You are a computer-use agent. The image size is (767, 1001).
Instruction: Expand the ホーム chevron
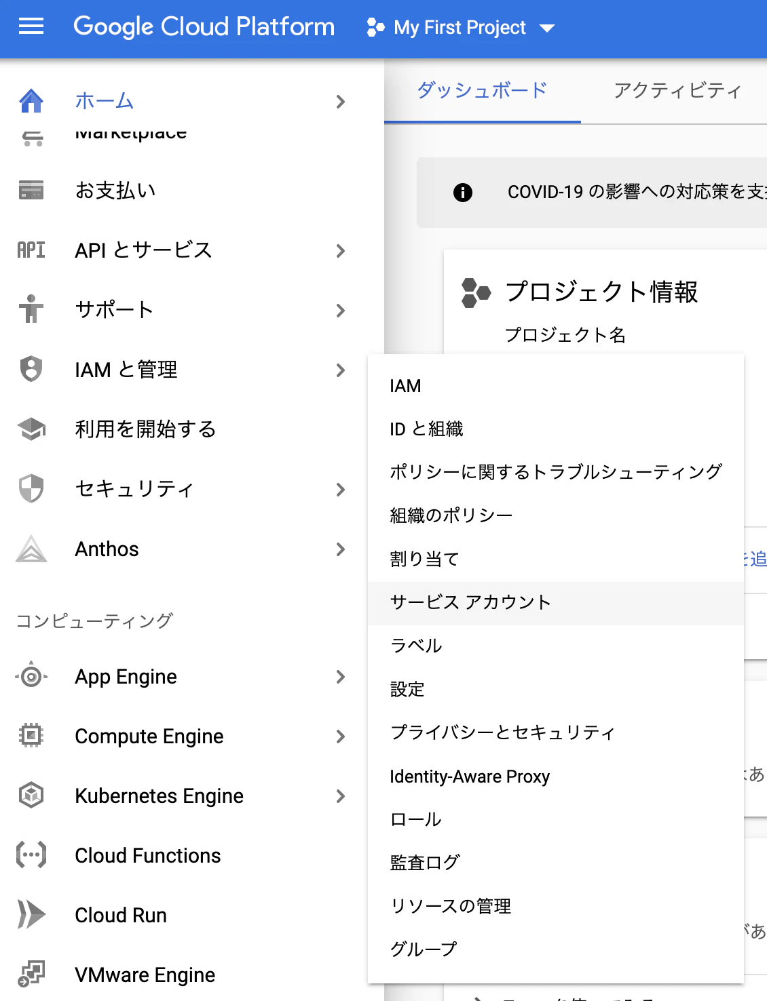tap(341, 101)
